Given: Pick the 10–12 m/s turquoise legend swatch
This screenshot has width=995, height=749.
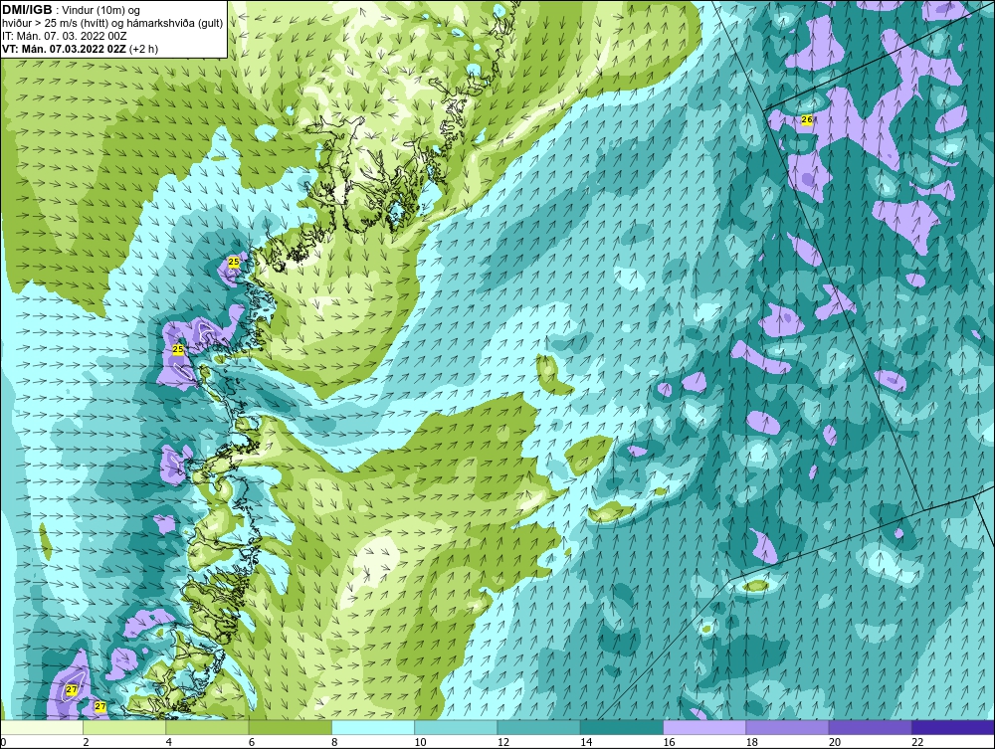Looking at the screenshot, I should 456,727.
